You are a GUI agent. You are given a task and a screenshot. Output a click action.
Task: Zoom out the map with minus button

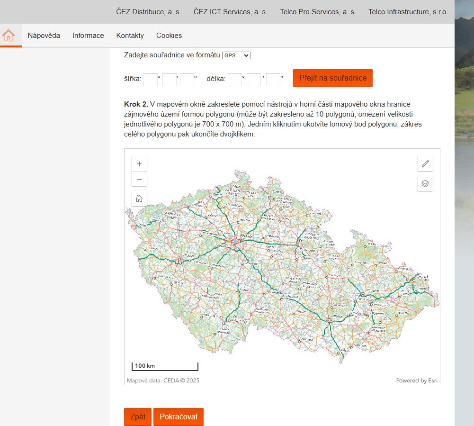pos(139,179)
